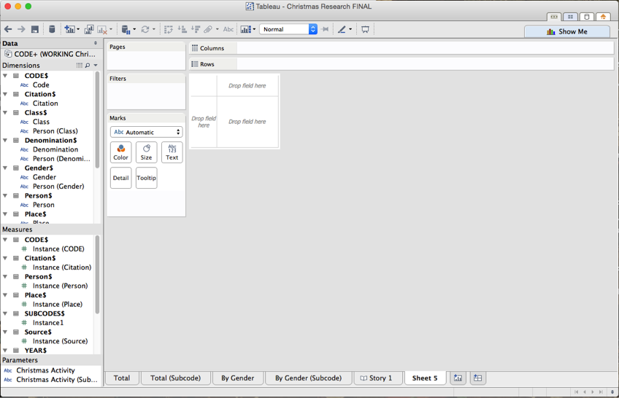Click the paperclip group members icon
Viewport: 619px width, 398px height.
(x=208, y=29)
